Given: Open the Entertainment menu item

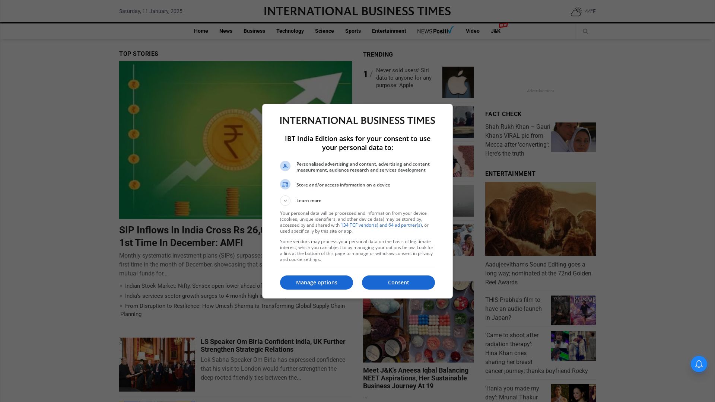Looking at the screenshot, I should tap(389, 31).
